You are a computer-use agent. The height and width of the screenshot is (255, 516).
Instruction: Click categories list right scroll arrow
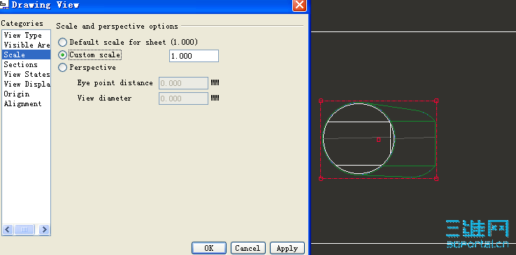[x=44, y=229]
